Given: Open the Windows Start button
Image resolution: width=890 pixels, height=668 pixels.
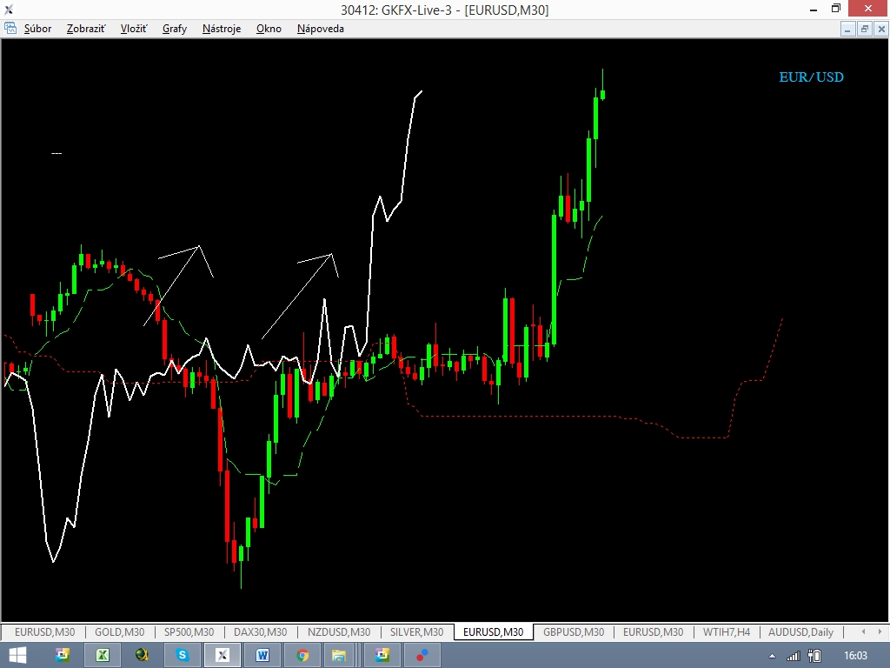Looking at the screenshot, I should [17, 655].
